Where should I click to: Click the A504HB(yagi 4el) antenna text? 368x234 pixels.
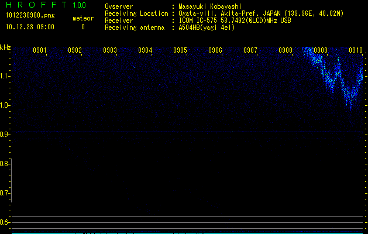pyautogui.click(x=207, y=27)
